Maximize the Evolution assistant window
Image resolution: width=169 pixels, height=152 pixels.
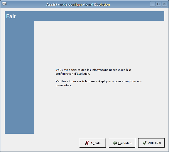click(x=158, y=4)
